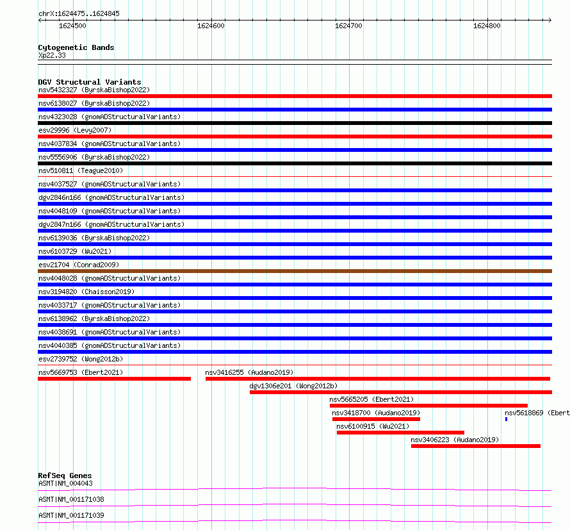The width and height of the screenshot is (570, 530).
Task: Open the ASMT|NM_001171038 transcript
Action: click(x=71, y=499)
